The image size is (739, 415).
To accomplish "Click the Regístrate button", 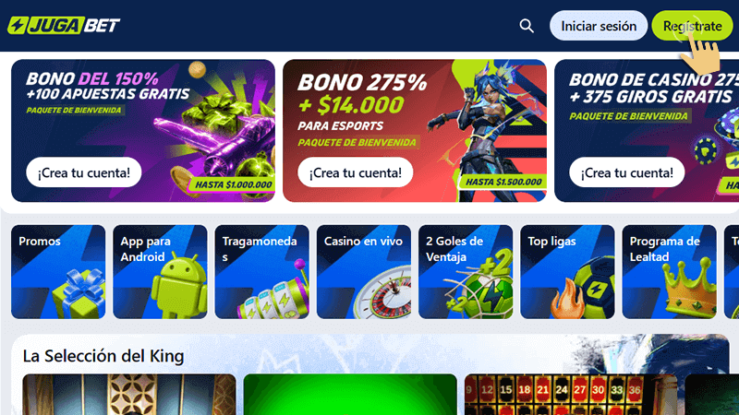I will coord(692,26).
